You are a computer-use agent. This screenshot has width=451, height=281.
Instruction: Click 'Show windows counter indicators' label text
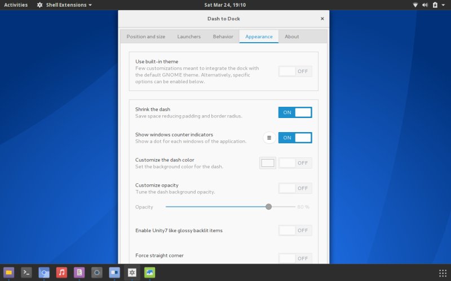coord(174,134)
